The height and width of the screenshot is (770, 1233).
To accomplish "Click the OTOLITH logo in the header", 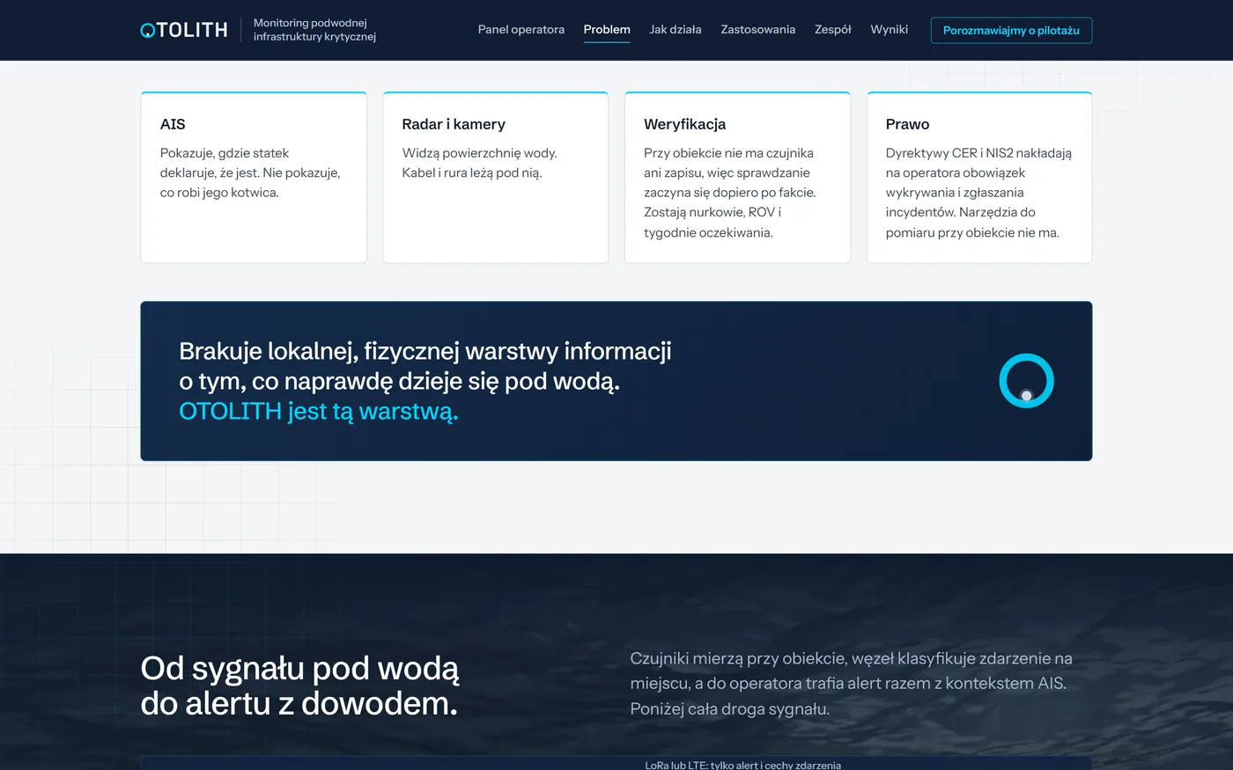I will 184,30.
